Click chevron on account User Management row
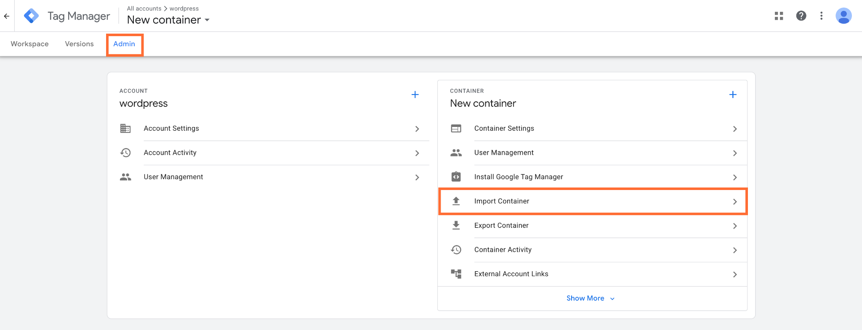862x330 pixels. point(417,177)
